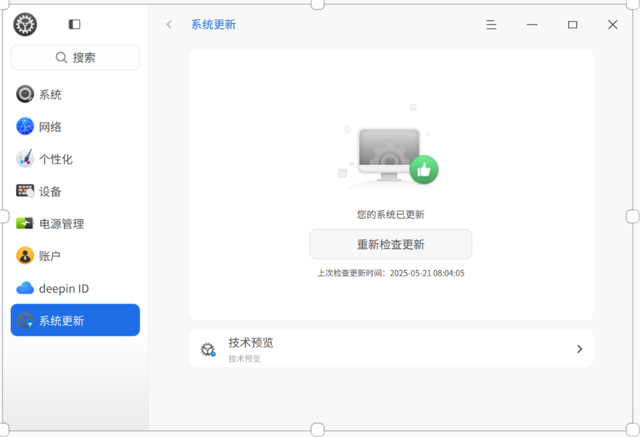Open 账户 settings page
The width and height of the screenshot is (640, 437).
pyautogui.click(x=75, y=255)
